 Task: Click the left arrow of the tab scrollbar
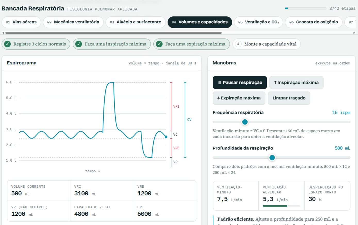3,33
